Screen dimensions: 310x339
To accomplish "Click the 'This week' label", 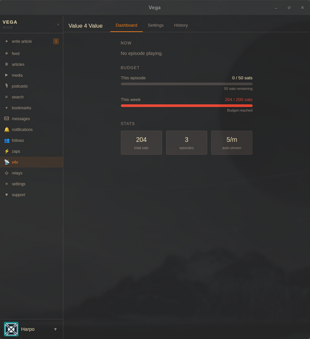I will (x=130, y=99).
